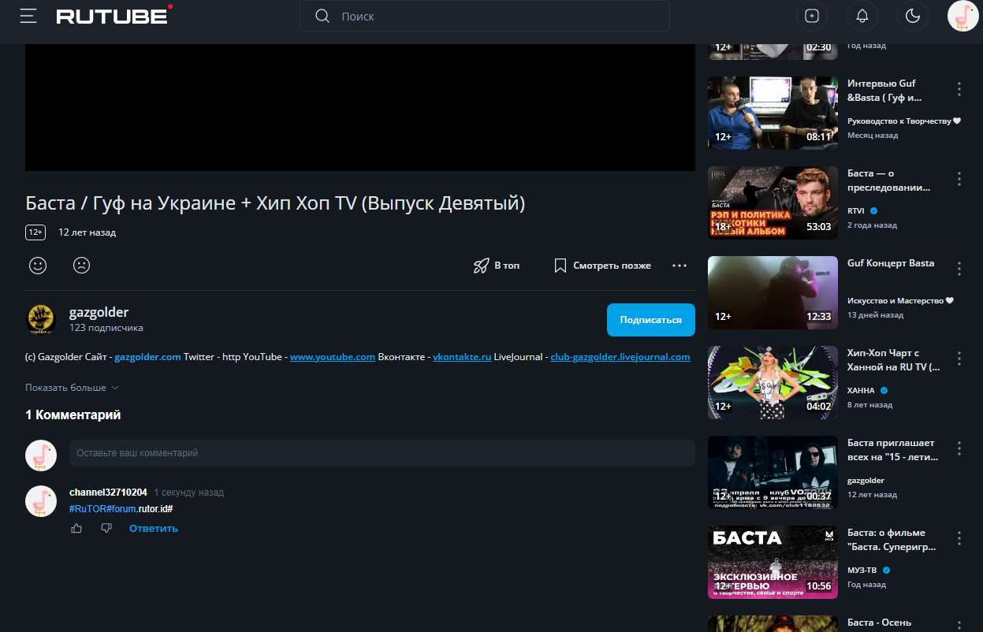Open the hamburger side menu
The width and height of the screenshot is (983, 632).
coord(28,16)
